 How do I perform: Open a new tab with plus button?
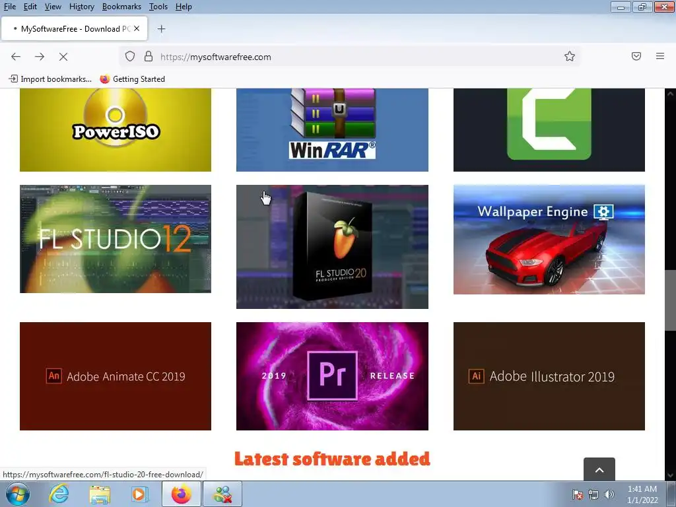point(161,29)
